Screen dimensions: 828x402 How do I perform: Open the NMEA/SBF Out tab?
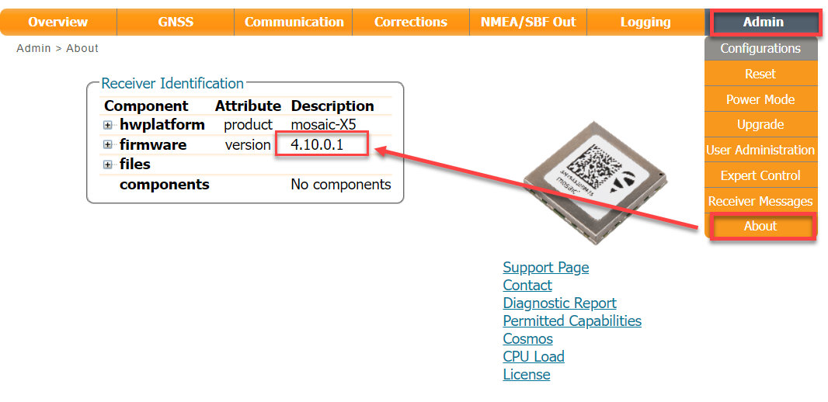pos(528,22)
